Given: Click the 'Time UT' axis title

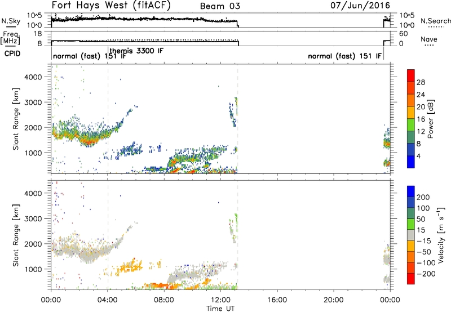Looking at the screenshot, I should [220, 309].
